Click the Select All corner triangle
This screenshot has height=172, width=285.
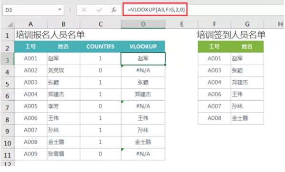point(10,25)
